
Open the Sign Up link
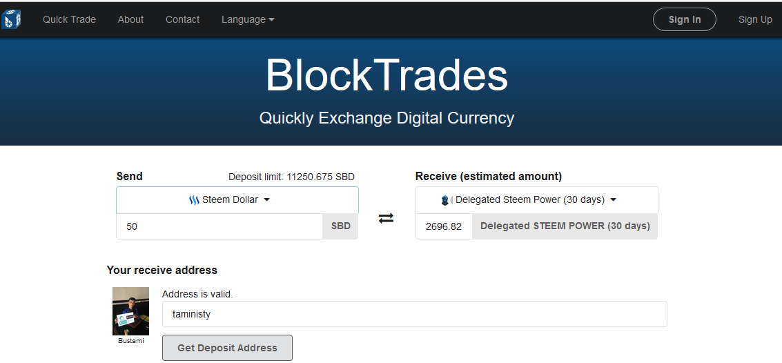coord(755,19)
